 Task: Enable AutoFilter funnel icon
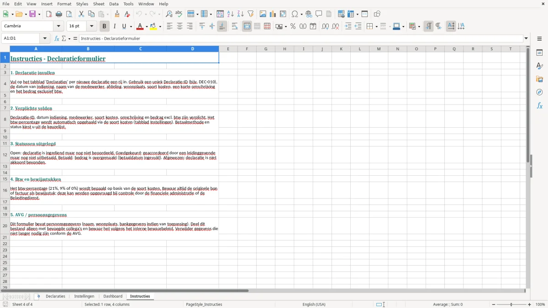tap(250, 14)
